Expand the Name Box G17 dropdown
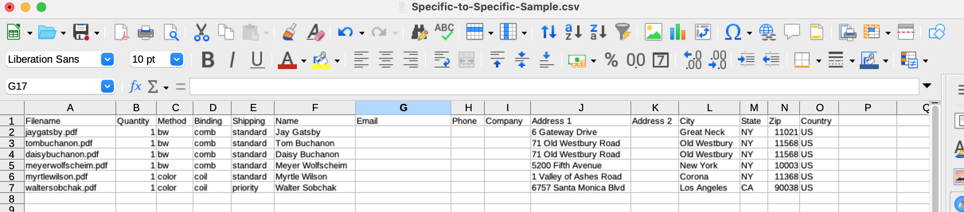 point(107,86)
